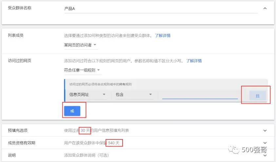Expand the 成员资格有效期 row chevron
The height and width of the screenshot is (162, 276).
click(265, 143)
